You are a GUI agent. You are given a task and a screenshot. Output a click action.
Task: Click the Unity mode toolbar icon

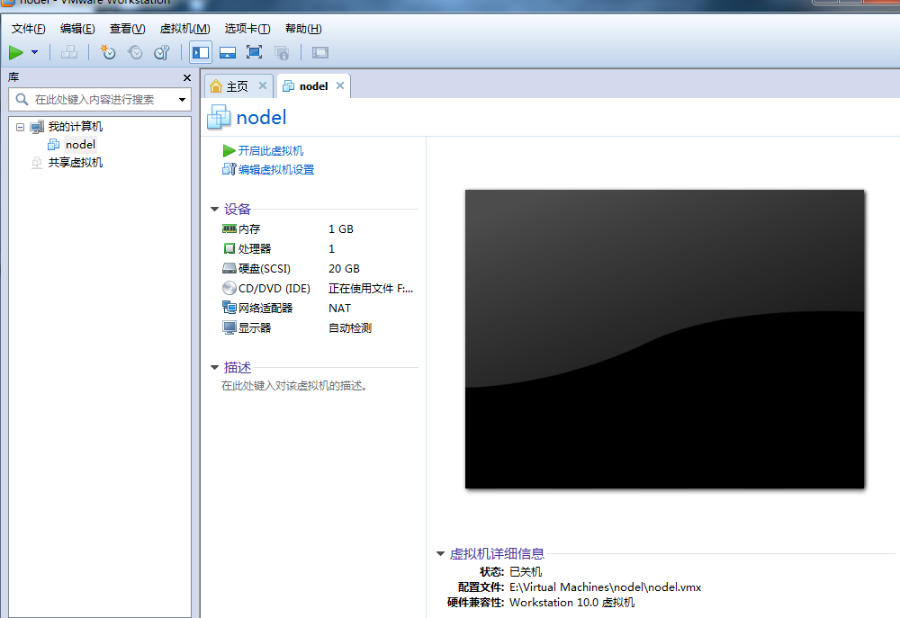282,53
